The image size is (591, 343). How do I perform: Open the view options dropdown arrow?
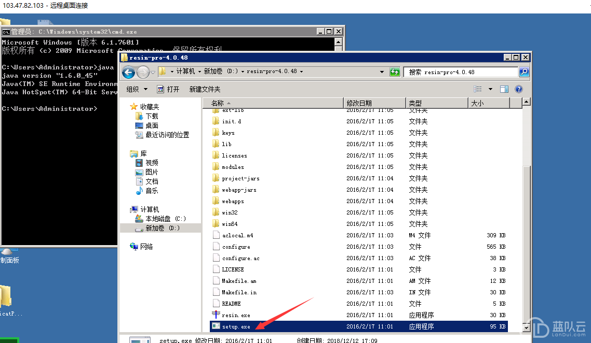tap(490, 89)
